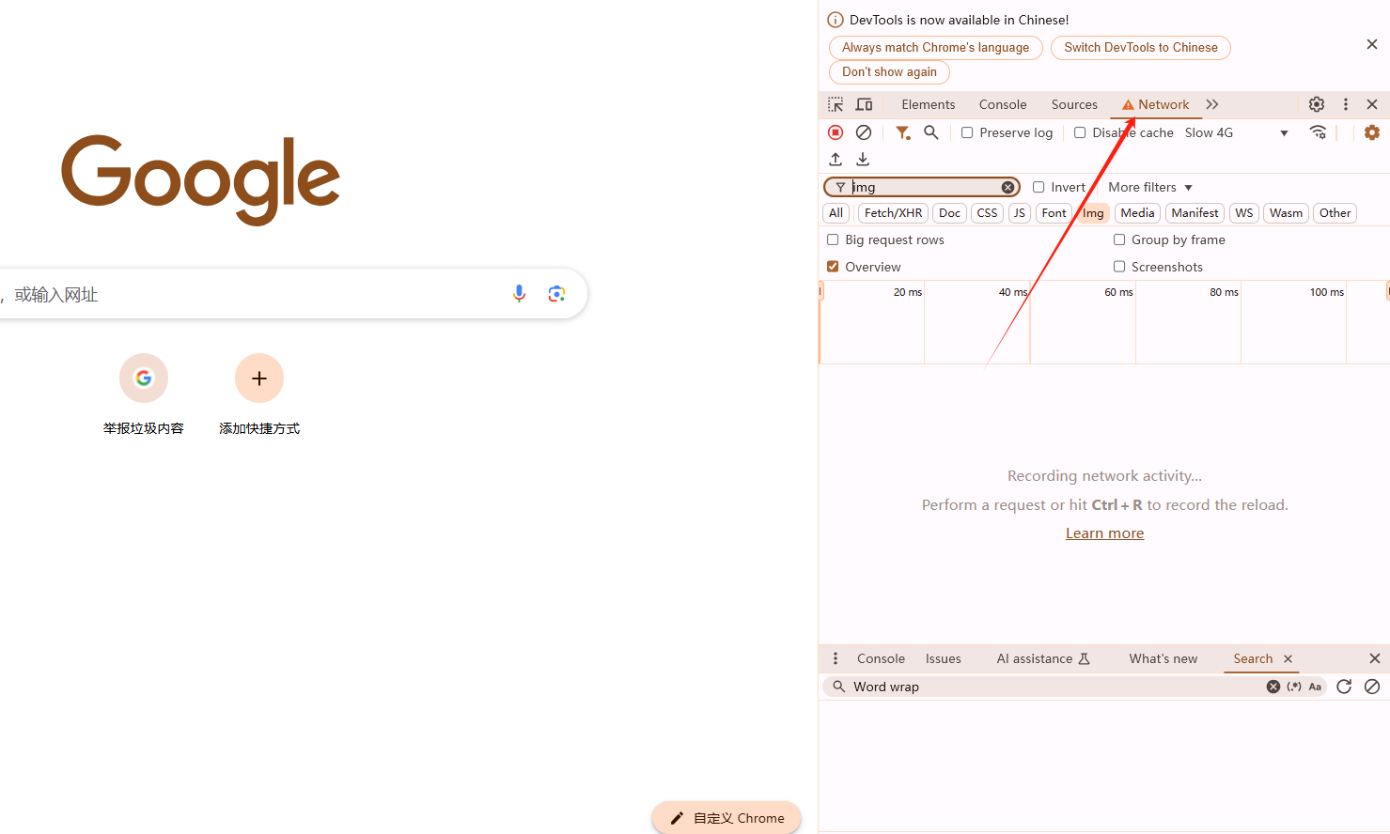The height and width of the screenshot is (834, 1390).
Task: Click 自定义 Chrome button
Action: tap(726, 818)
